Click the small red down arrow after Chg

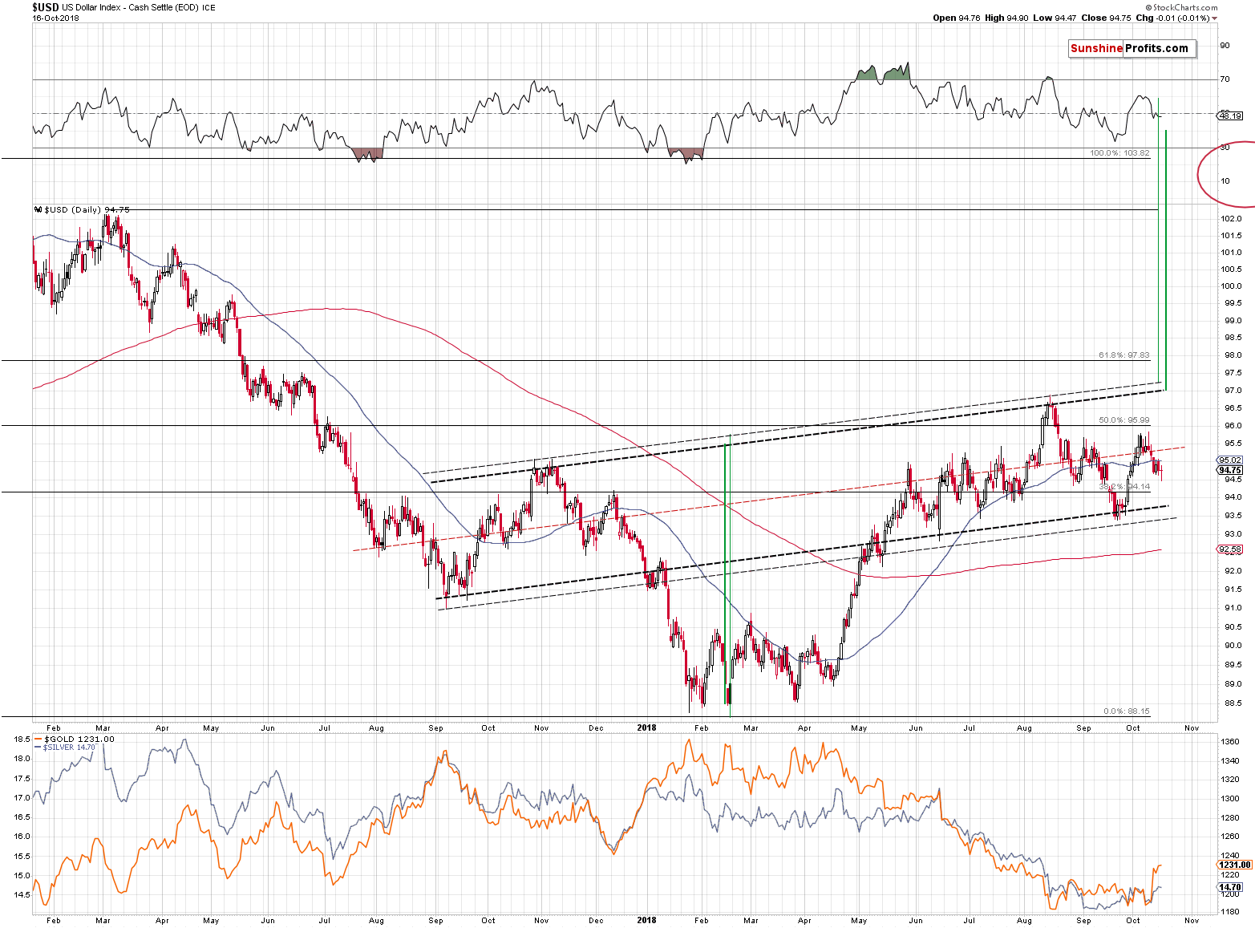(x=1214, y=18)
